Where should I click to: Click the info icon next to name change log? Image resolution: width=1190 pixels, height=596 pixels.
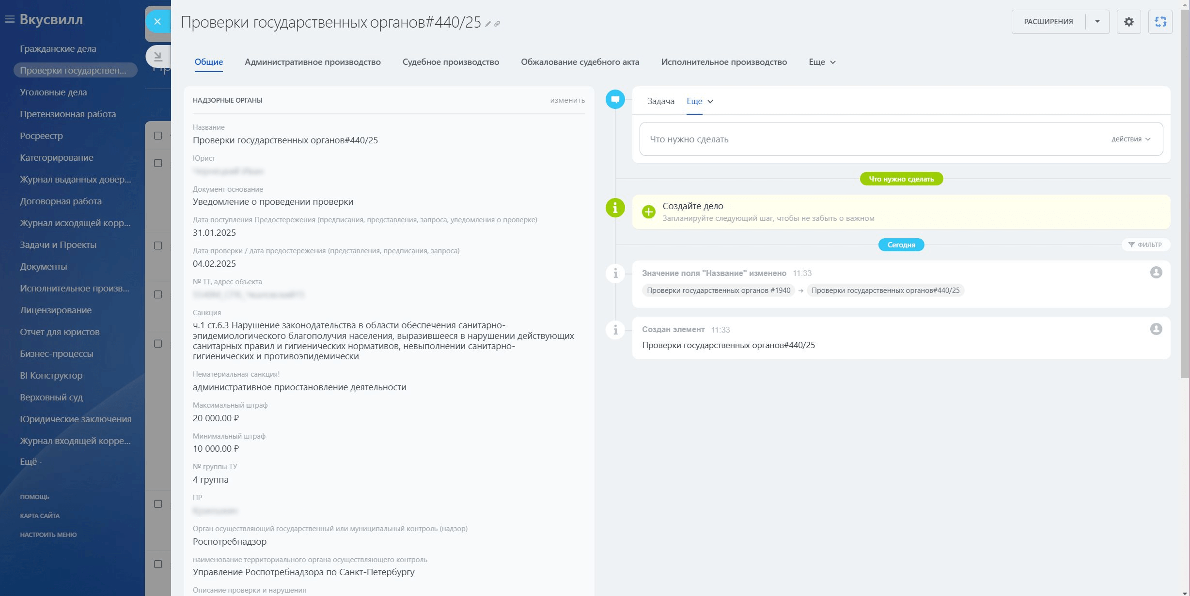[617, 273]
